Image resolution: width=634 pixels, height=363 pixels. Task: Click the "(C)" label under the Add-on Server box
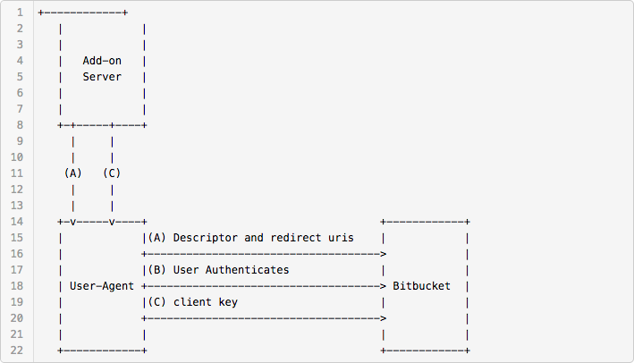pos(112,173)
